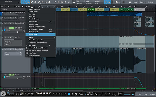Click the download arrow icon
The height and width of the screenshot is (97, 156).
(x=130, y=2)
